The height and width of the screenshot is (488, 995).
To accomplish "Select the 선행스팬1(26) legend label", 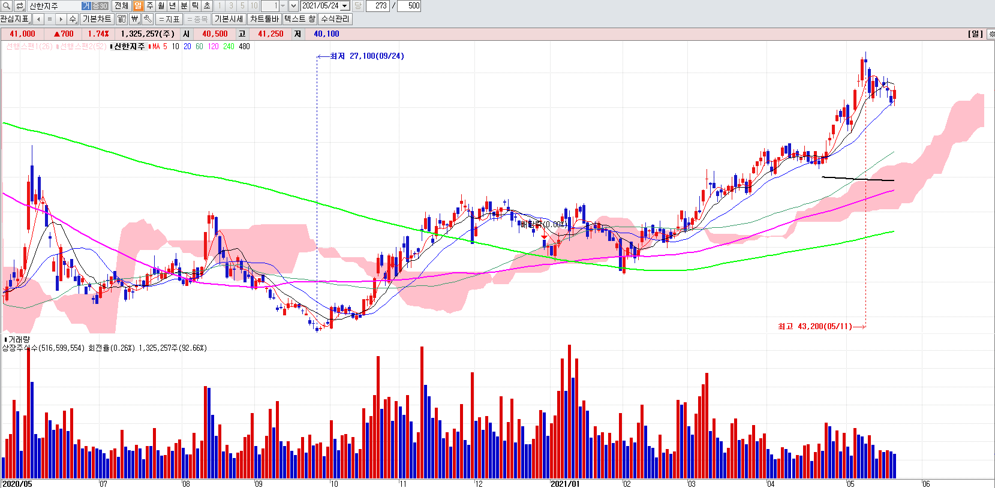I will 29,46.
